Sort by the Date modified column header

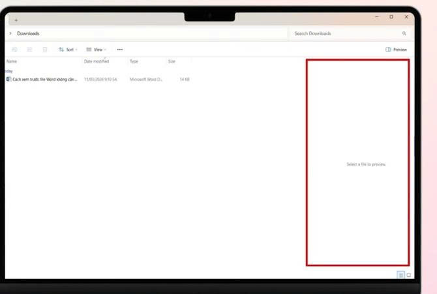coord(97,61)
